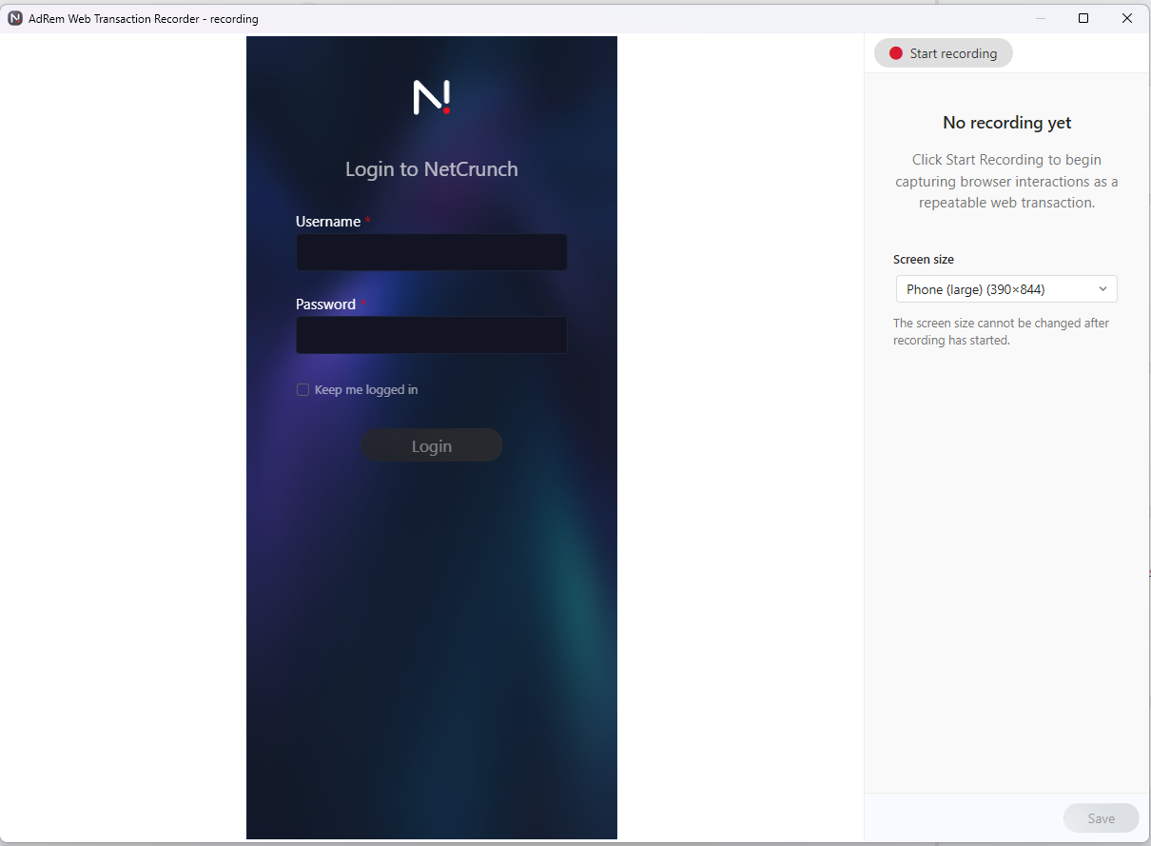
Task: Close the Web Transaction Recorder window
Action: point(1127,18)
